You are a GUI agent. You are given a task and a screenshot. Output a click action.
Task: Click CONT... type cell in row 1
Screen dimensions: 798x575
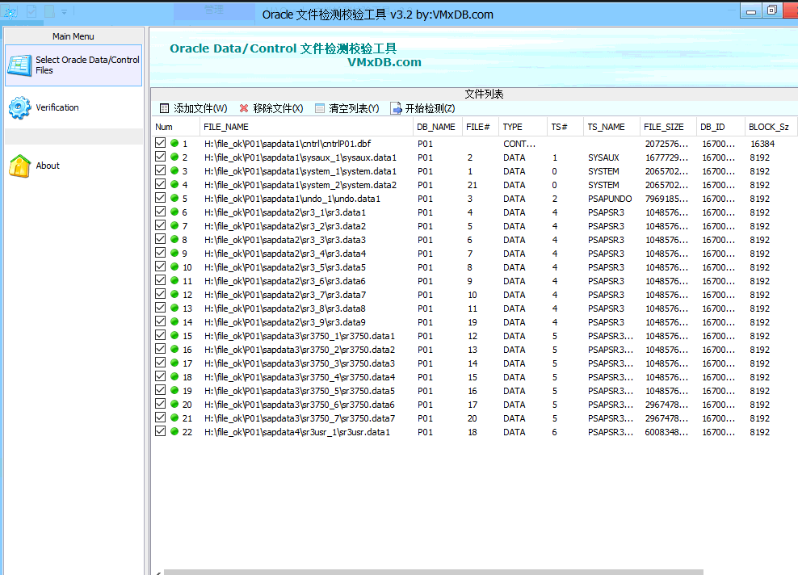coord(519,144)
